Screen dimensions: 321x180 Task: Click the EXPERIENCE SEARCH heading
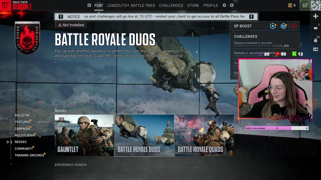(x=70, y=165)
